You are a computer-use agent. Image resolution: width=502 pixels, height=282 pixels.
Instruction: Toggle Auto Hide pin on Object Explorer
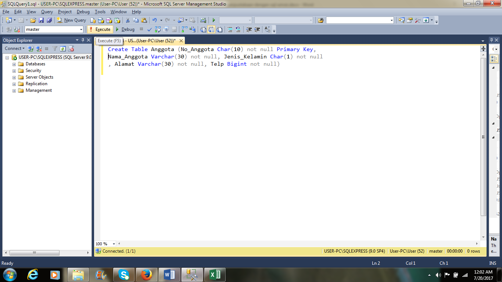point(83,40)
